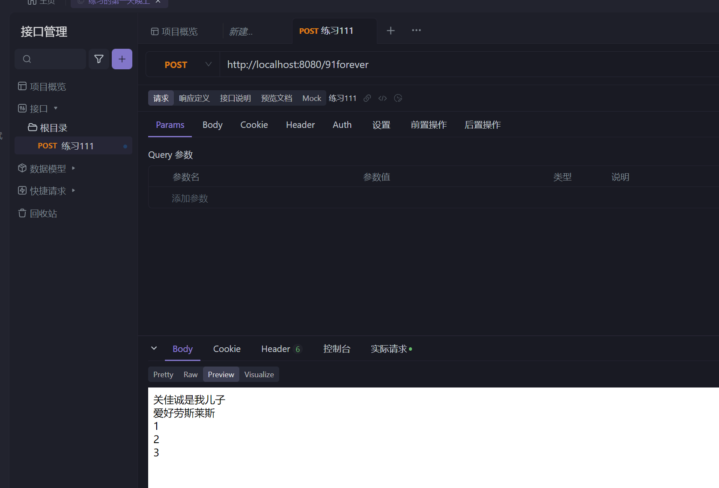Open a new request tab with the plus icon
Viewport: 719px width, 488px height.
pos(391,30)
